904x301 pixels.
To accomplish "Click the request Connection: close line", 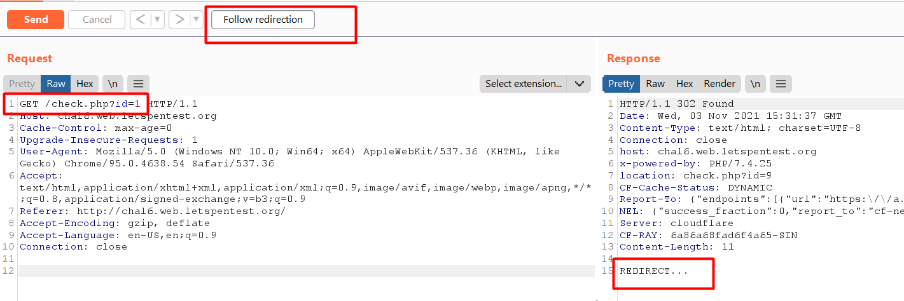I will [x=73, y=246].
